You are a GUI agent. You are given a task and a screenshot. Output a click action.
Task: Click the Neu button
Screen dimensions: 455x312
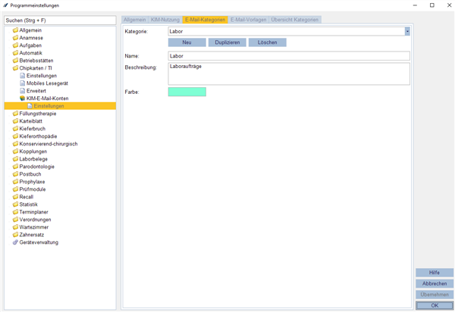187,42
